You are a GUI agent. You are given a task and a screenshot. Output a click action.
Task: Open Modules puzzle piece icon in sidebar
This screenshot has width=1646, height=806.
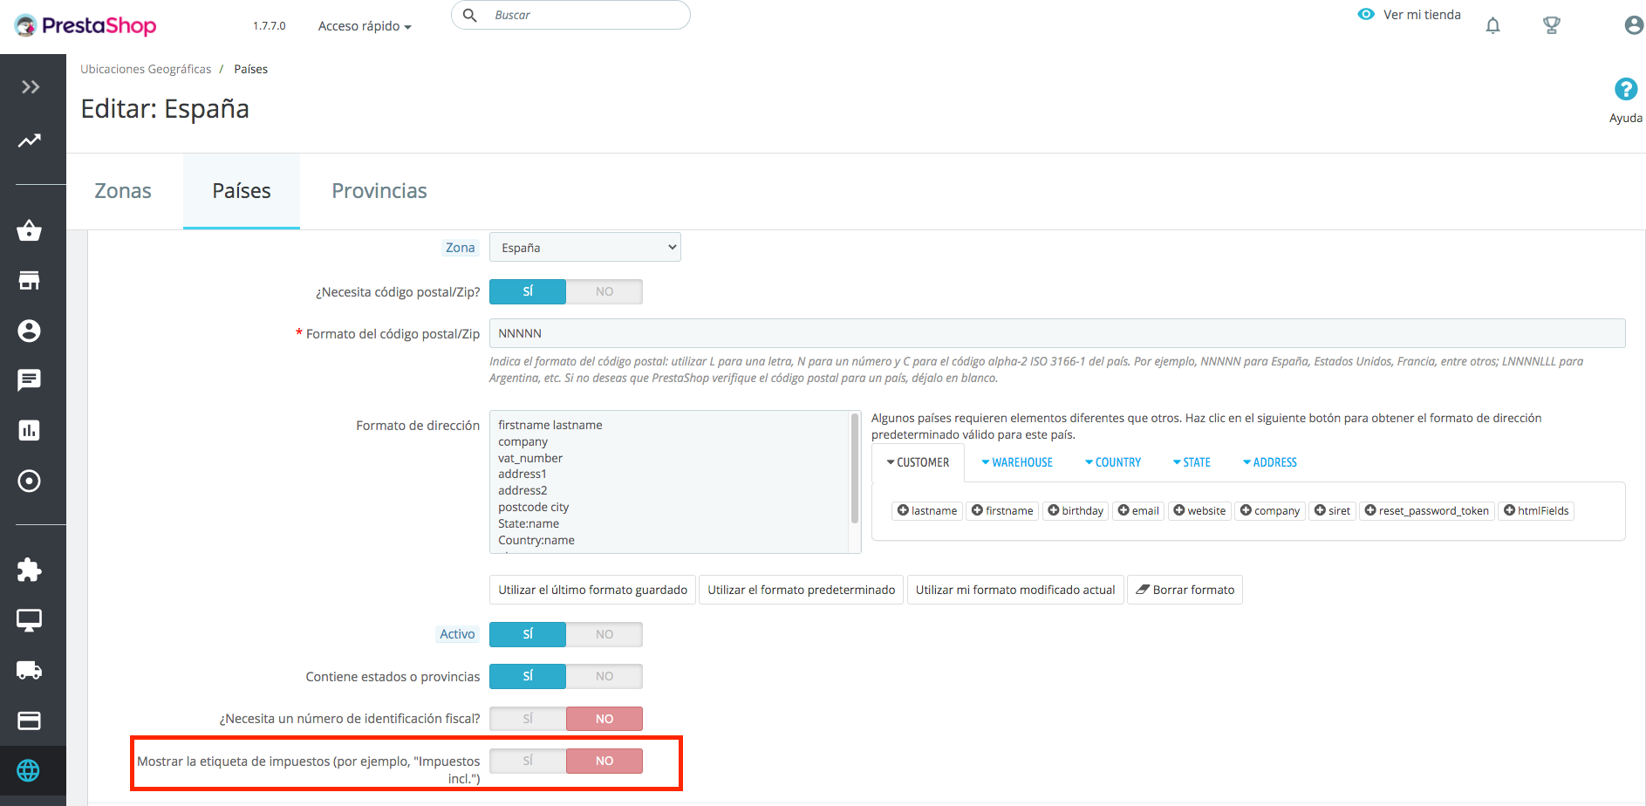click(29, 570)
